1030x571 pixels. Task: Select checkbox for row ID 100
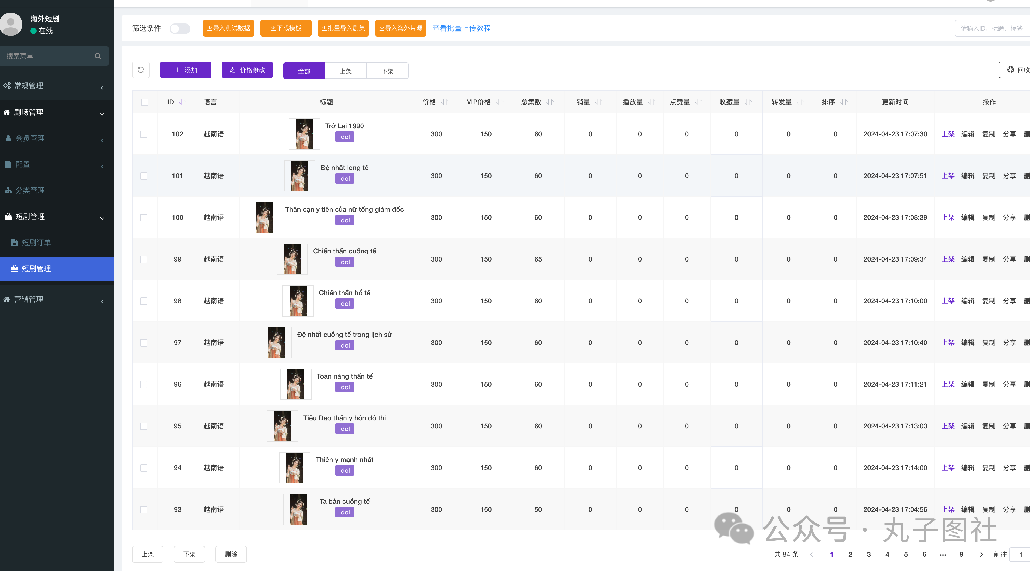[x=144, y=218]
